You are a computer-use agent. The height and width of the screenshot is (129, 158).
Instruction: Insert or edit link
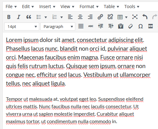coord(100,17)
